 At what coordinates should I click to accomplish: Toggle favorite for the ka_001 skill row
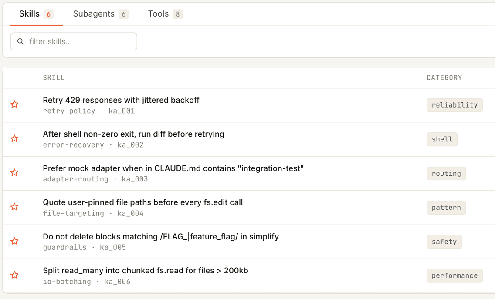(14, 104)
